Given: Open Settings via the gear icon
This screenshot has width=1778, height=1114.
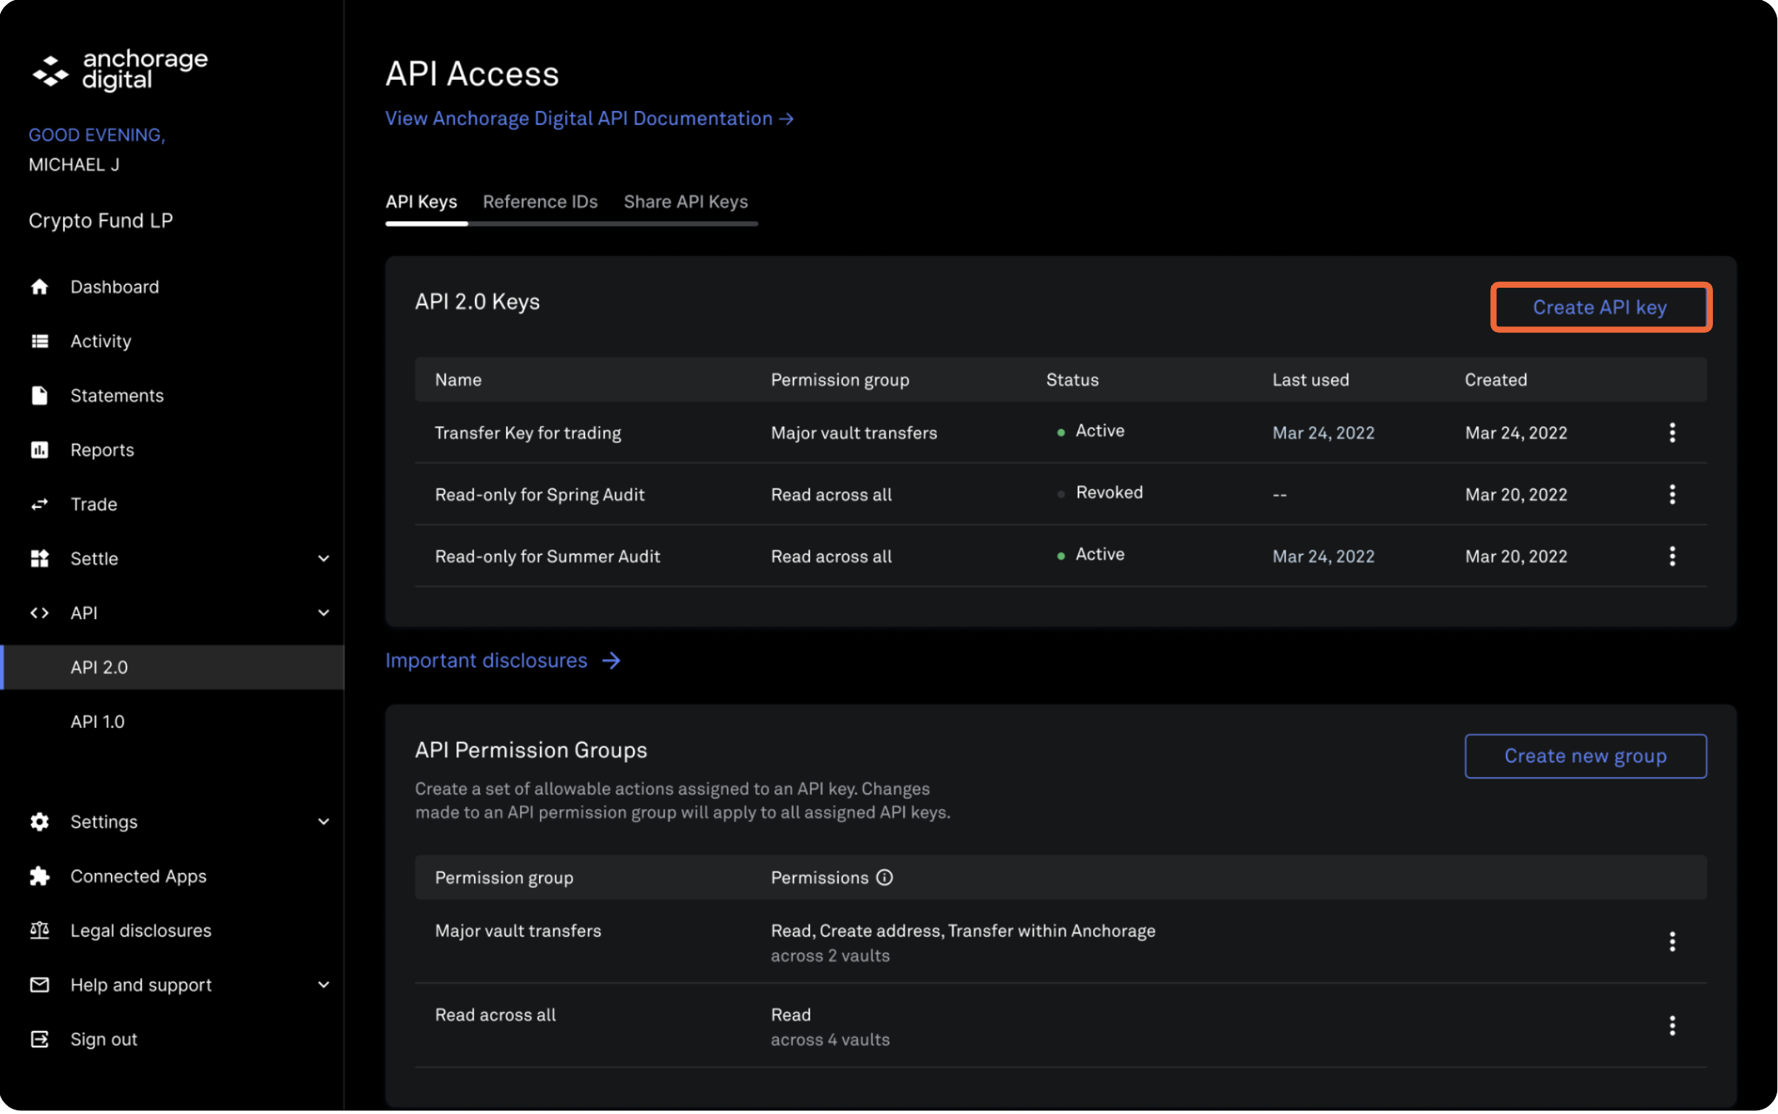Looking at the screenshot, I should tap(39, 821).
